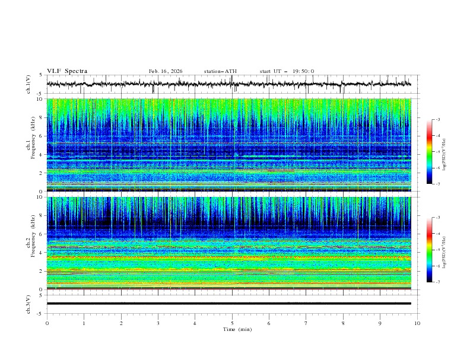
Task: Click the "5" voltage tick of ch.1(V) axis
Action: tap(41, 75)
